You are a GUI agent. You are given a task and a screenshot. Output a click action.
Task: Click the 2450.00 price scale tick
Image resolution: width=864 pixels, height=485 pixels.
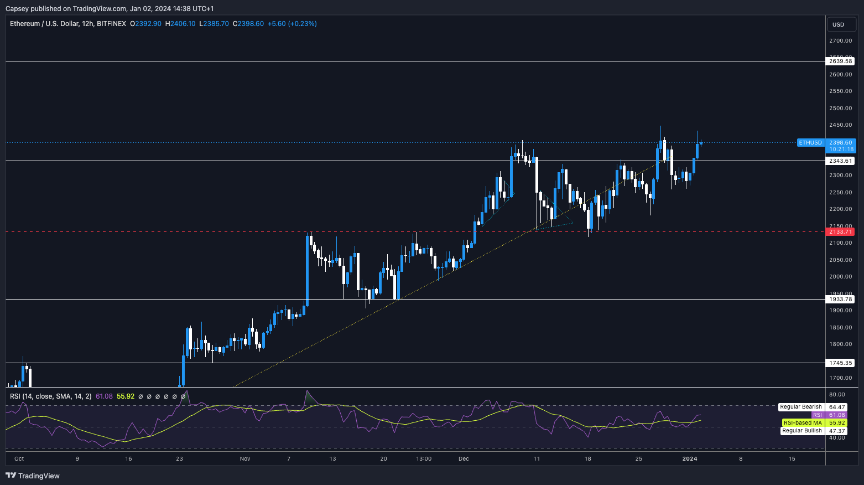coord(840,125)
